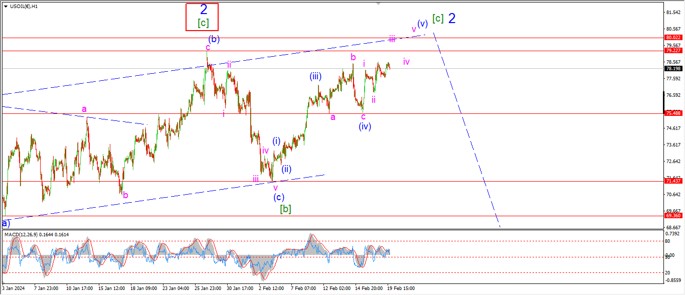Select the magenta iv label near latest candles
Viewport: 685px width, 295px height.
click(406, 62)
